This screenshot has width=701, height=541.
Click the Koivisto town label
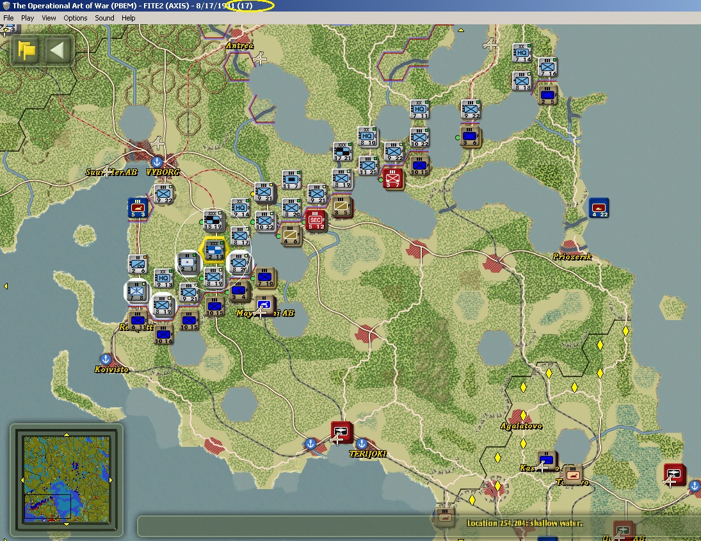coord(111,369)
